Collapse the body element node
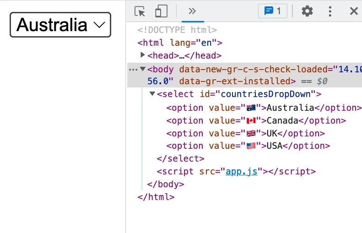Image resolution: width=362 pixels, height=233 pixels. pyautogui.click(x=143, y=69)
